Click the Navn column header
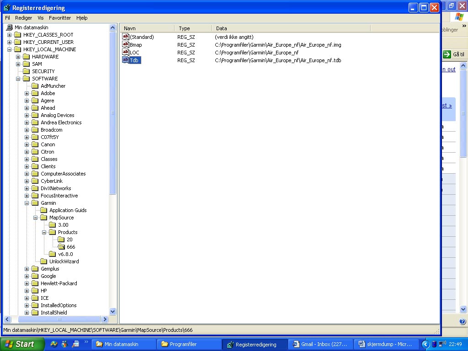Image resolution: width=468 pixels, height=351 pixels. [148, 28]
